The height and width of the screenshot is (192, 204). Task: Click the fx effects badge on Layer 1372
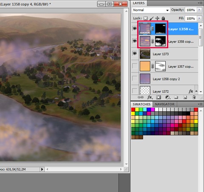click(x=191, y=91)
